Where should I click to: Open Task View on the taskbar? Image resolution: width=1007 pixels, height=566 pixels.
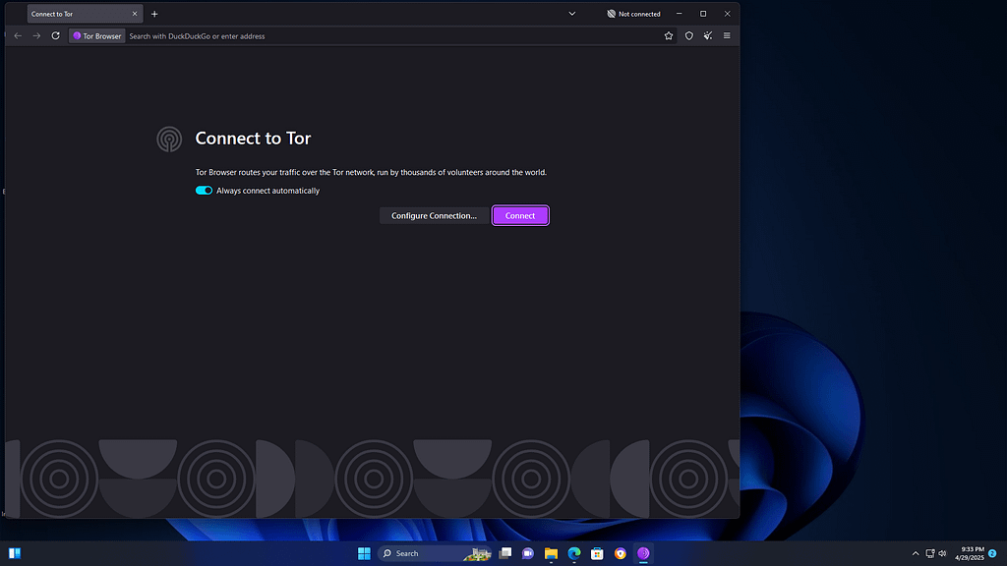(505, 553)
